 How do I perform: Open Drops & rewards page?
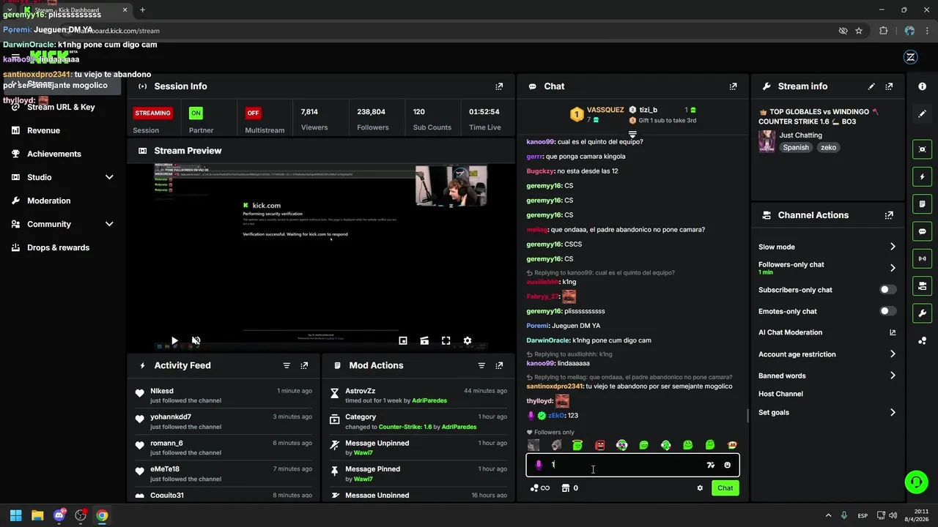[x=58, y=247]
